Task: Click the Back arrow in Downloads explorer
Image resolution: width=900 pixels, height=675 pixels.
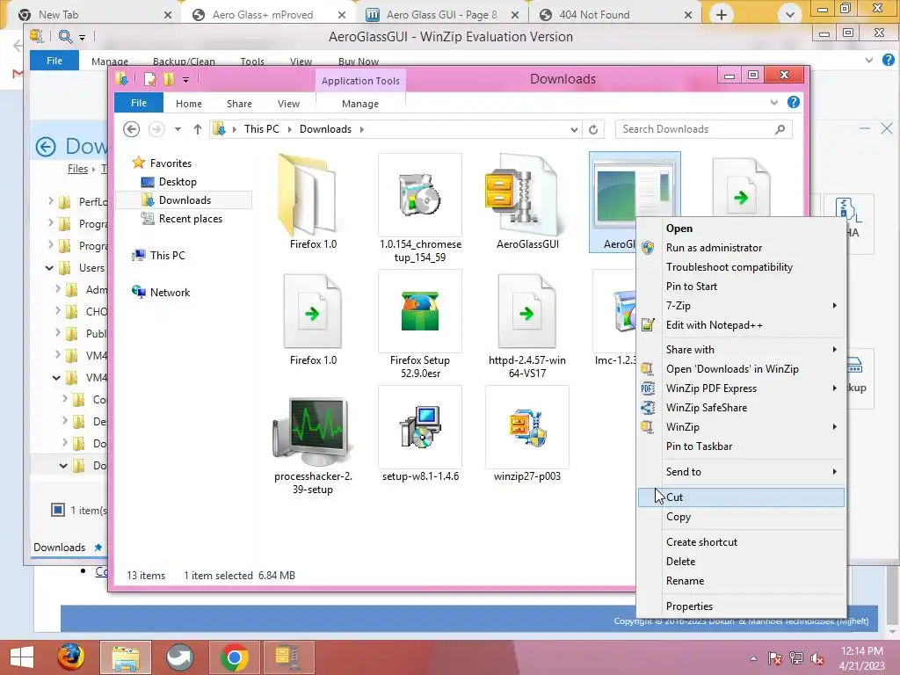Action: pos(132,129)
